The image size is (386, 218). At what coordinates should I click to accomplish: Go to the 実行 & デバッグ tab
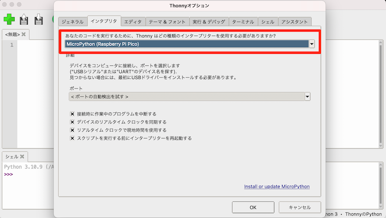(x=209, y=21)
